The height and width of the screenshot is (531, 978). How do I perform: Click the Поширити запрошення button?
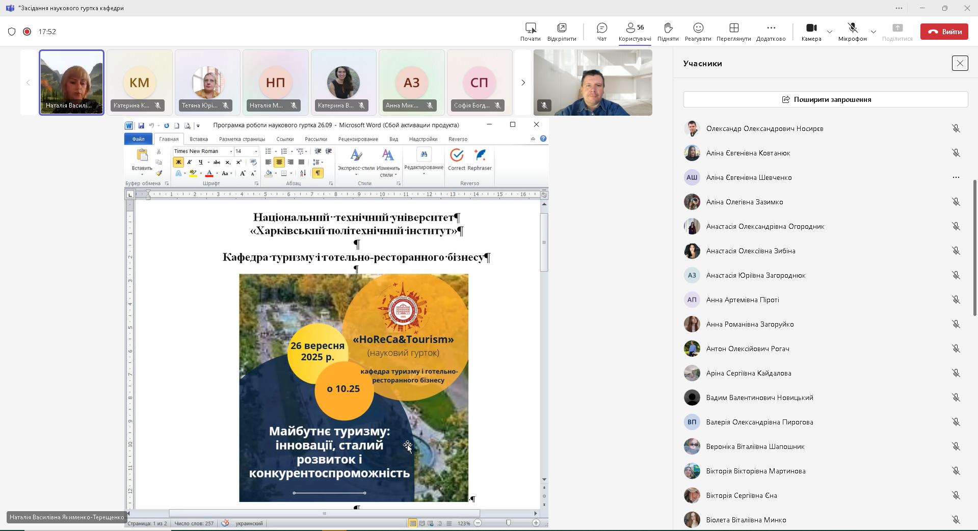click(826, 99)
